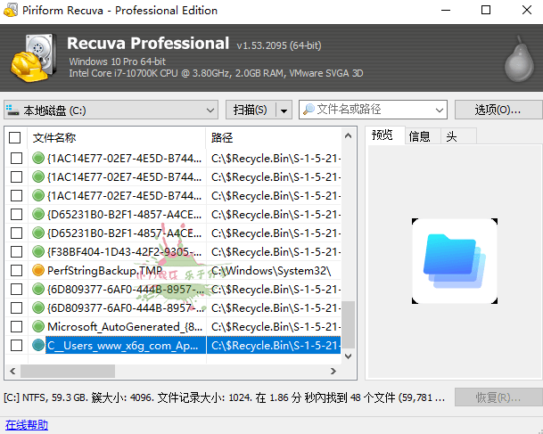Click the magnifier icon in filter box
The height and width of the screenshot is (434, 543).
[309, 110]
